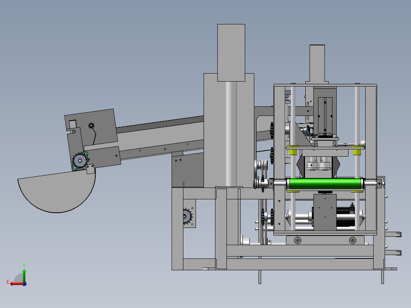Image resolution: width=411 pixels, height=308 pixels.
Task: Click the blue Z axis dot of the triad
Action: tap(24, 284)
